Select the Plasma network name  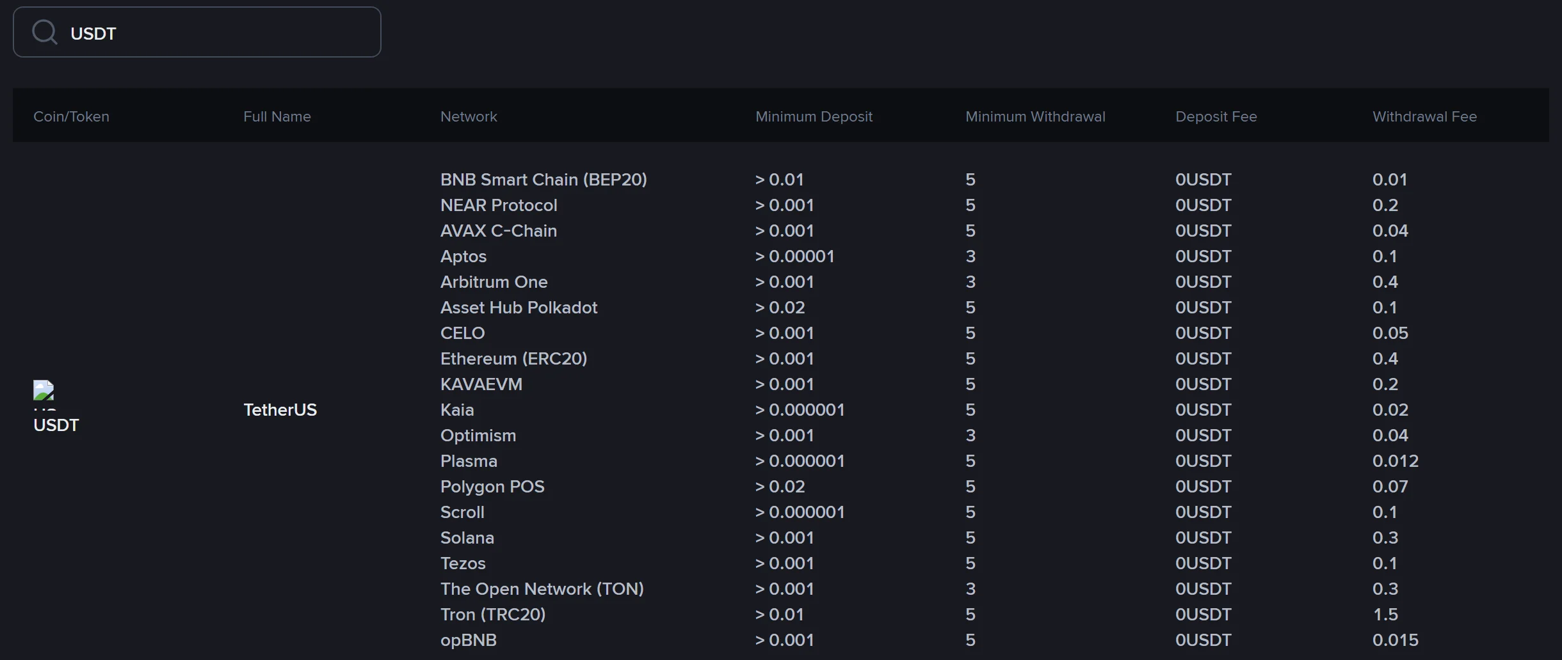[x=469, y=461]
